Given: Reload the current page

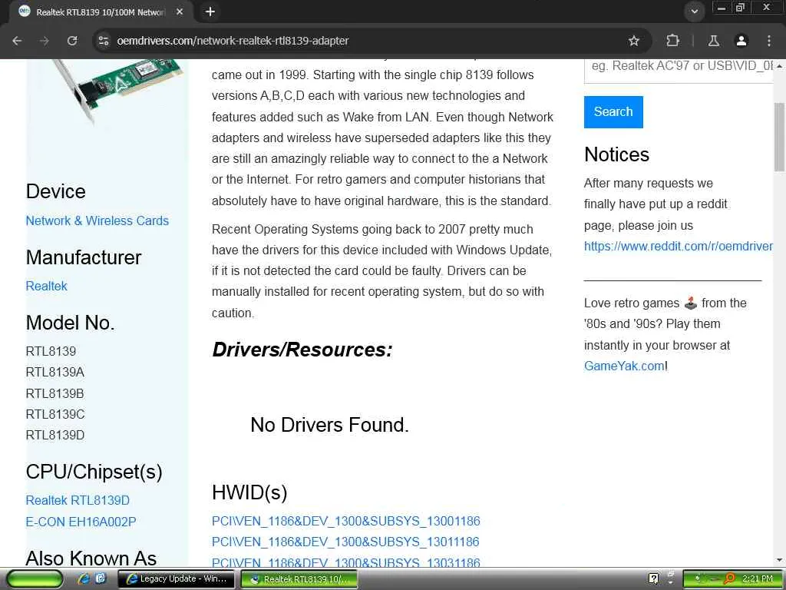Looking at the screenshot, I should coord(72,41).
